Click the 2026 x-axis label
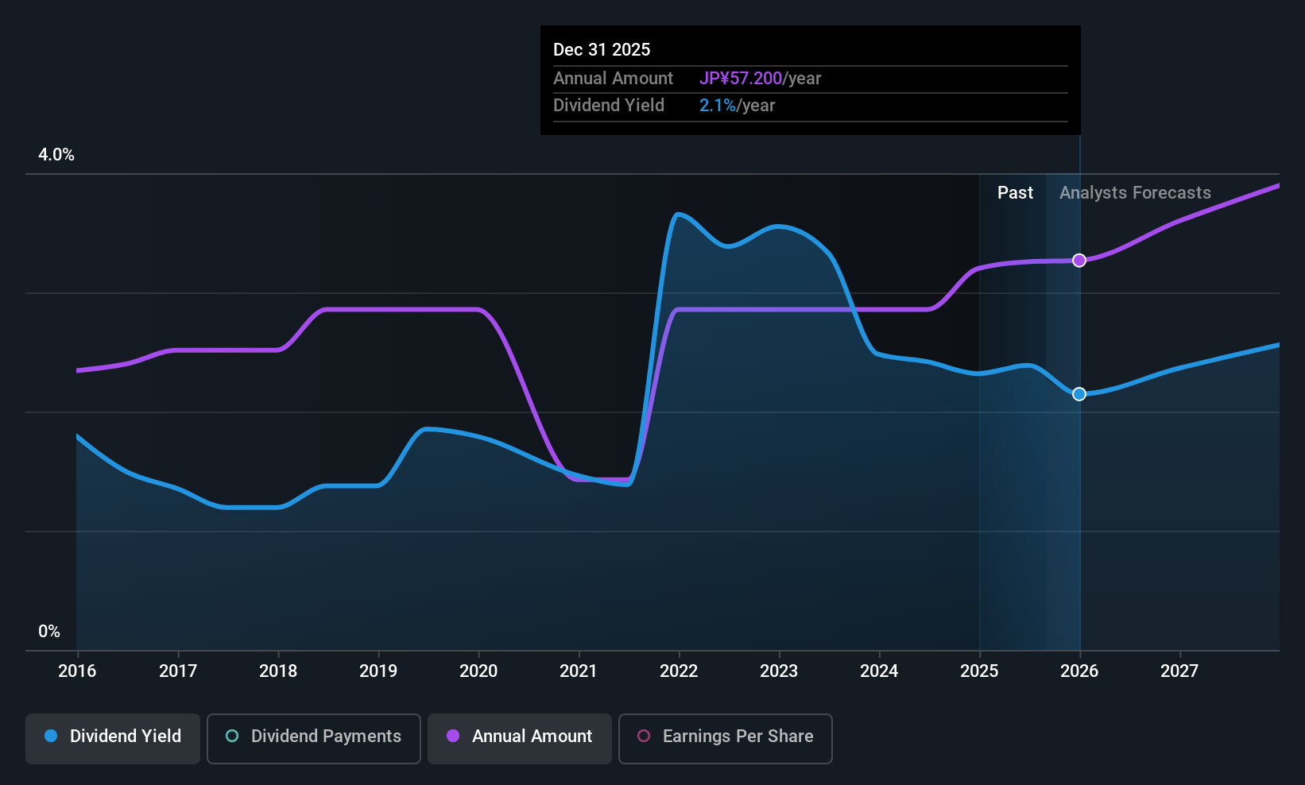Viewport: 1305px width, 785px height. pos(1079,671)
